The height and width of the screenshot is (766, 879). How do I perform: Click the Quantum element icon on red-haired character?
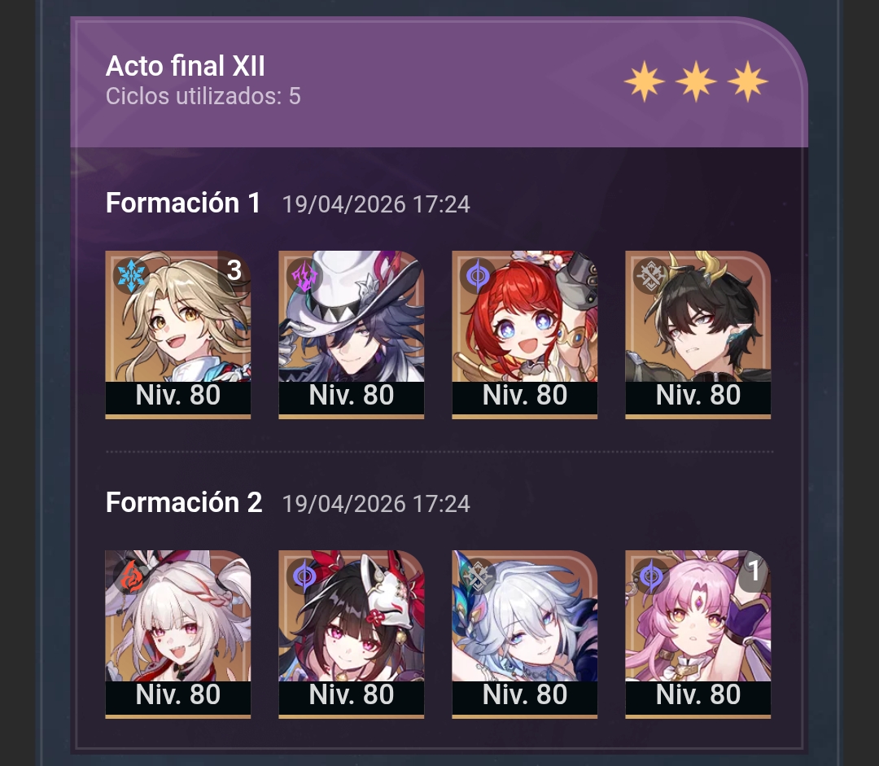478,275
